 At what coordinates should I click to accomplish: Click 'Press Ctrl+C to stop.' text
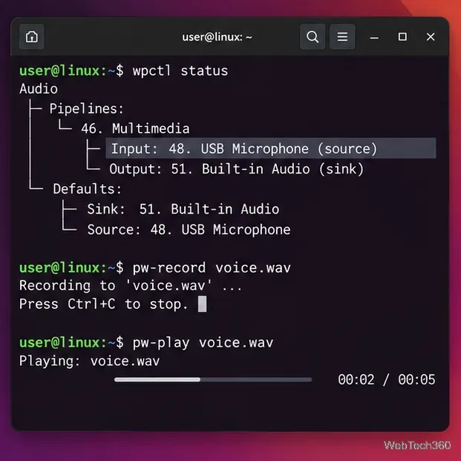[x=103, y=304]
